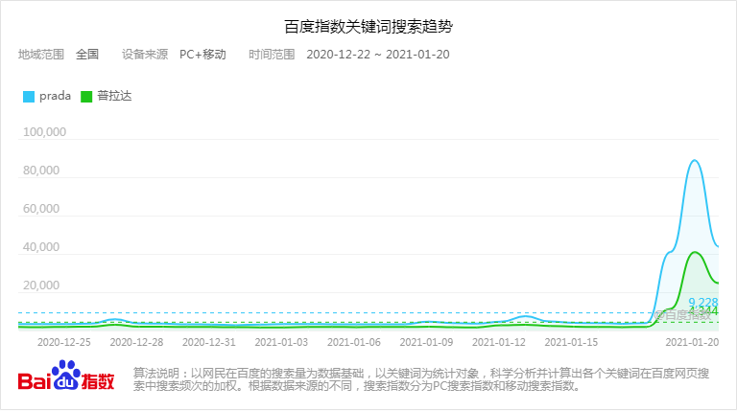Screen dimensions: 737x411
Task: Open the 2020-12-22 ~ 2021-01-20 date range
Action: pyautogui.click(x=377, y=55)
